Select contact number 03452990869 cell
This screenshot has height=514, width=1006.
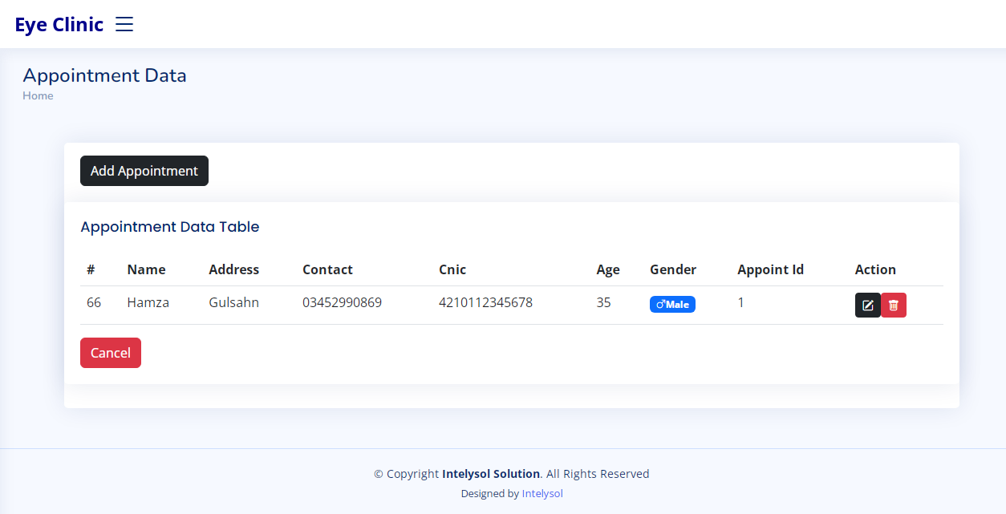tap(342, 302)
